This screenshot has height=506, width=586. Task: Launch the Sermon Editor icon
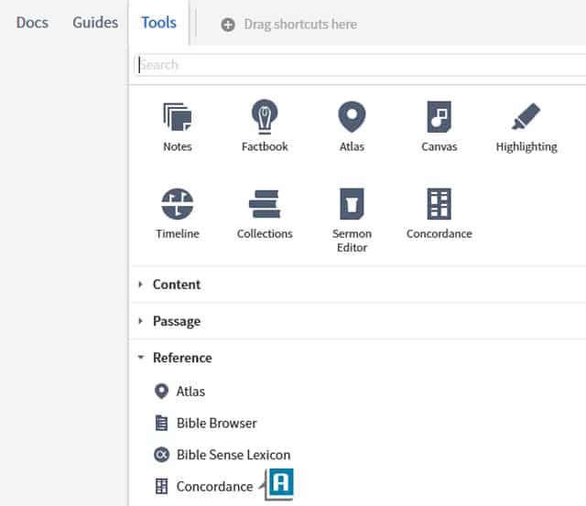click(352, 203)
